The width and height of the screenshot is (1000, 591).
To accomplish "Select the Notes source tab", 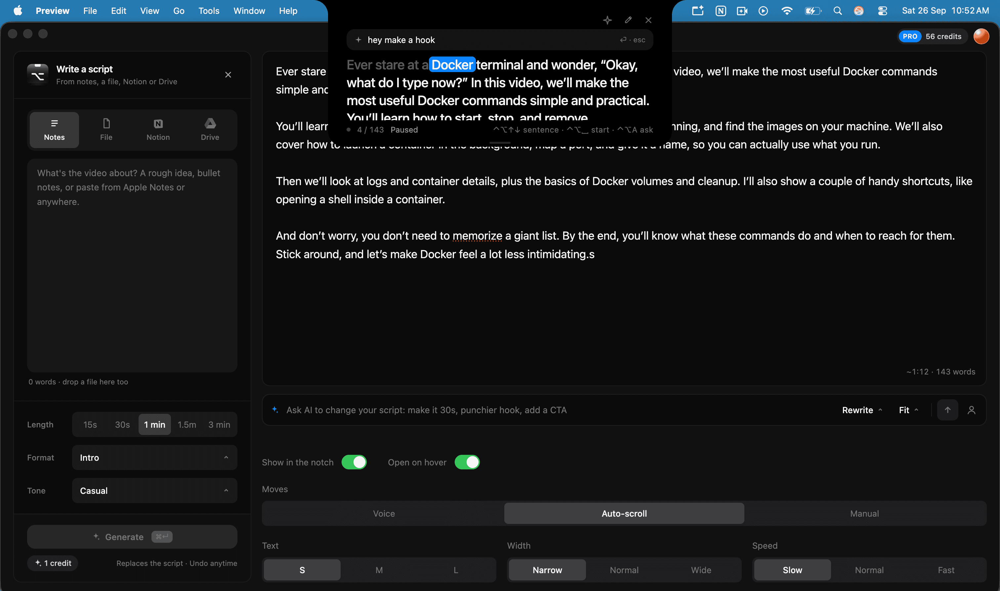I will coord(54,130).
